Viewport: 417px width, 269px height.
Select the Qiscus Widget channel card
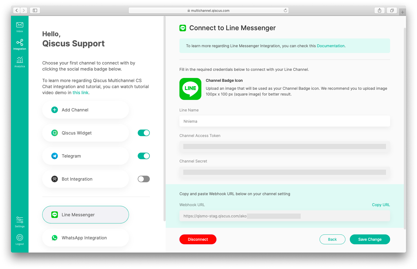click(x=86, y=133)
